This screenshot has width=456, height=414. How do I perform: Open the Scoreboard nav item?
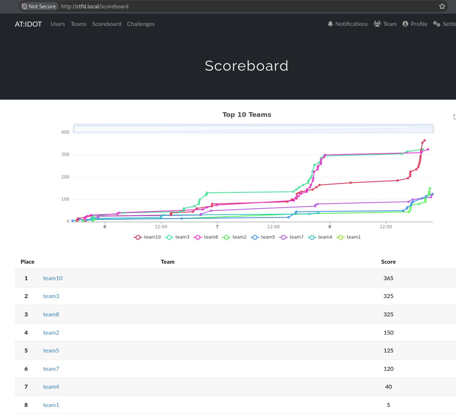[x=107, y=24]
